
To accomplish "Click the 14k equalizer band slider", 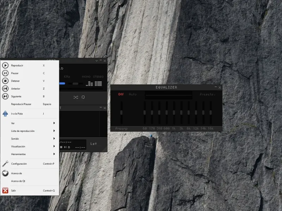I will 203,113.
